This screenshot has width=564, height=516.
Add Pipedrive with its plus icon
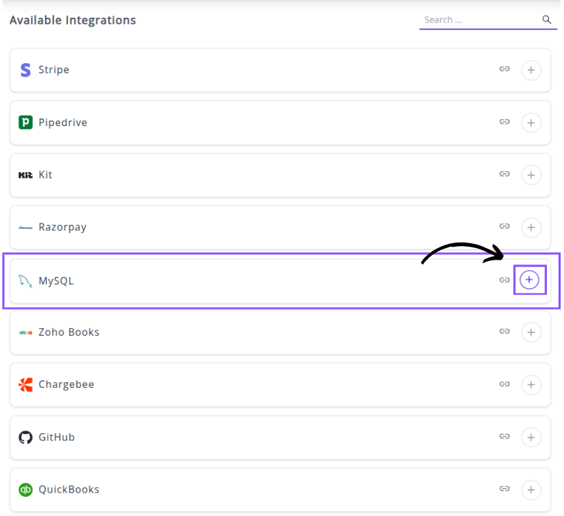[x=531, y=123]
